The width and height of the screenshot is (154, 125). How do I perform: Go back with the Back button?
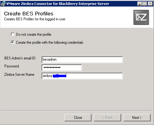click(107, 118)
